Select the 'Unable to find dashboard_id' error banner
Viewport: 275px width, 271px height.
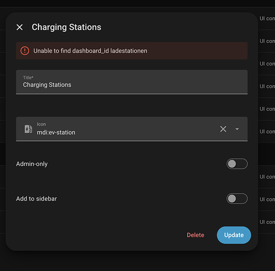click(132, 51)
